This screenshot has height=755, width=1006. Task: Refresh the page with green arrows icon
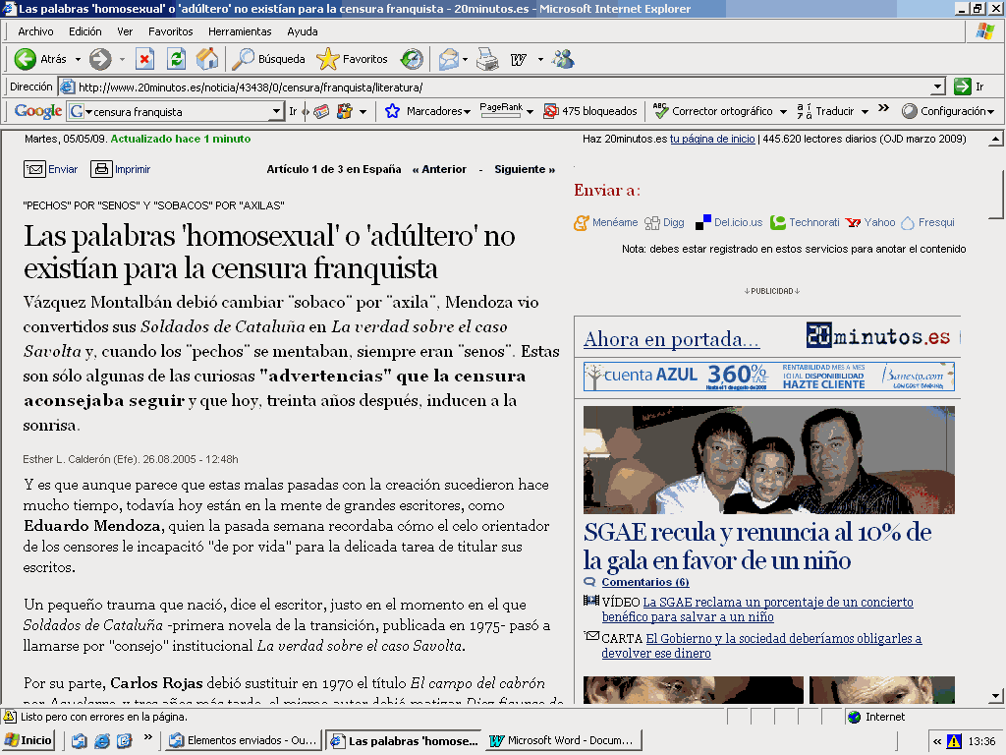177,59
